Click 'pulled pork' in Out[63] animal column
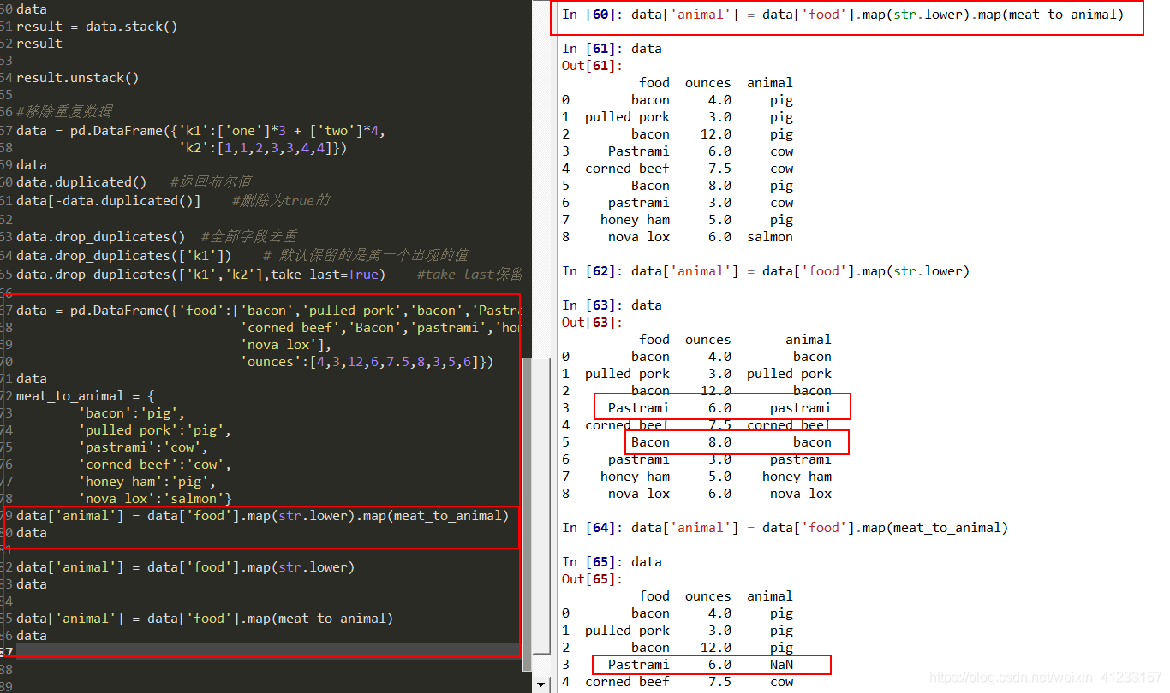 (x=789, y=373)
